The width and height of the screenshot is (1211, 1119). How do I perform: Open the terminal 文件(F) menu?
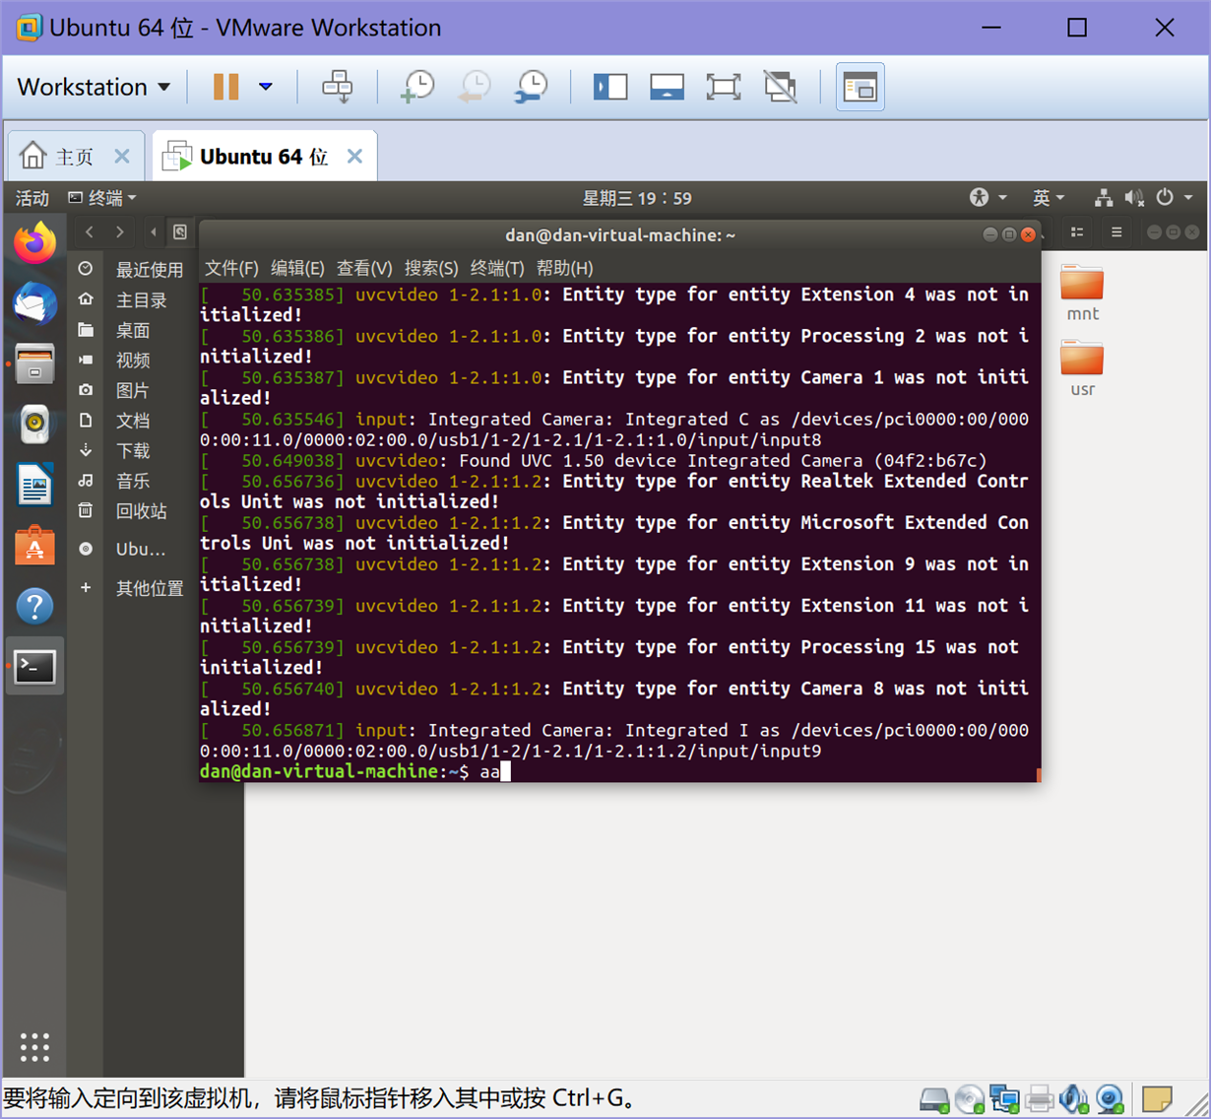pos(231,268)
